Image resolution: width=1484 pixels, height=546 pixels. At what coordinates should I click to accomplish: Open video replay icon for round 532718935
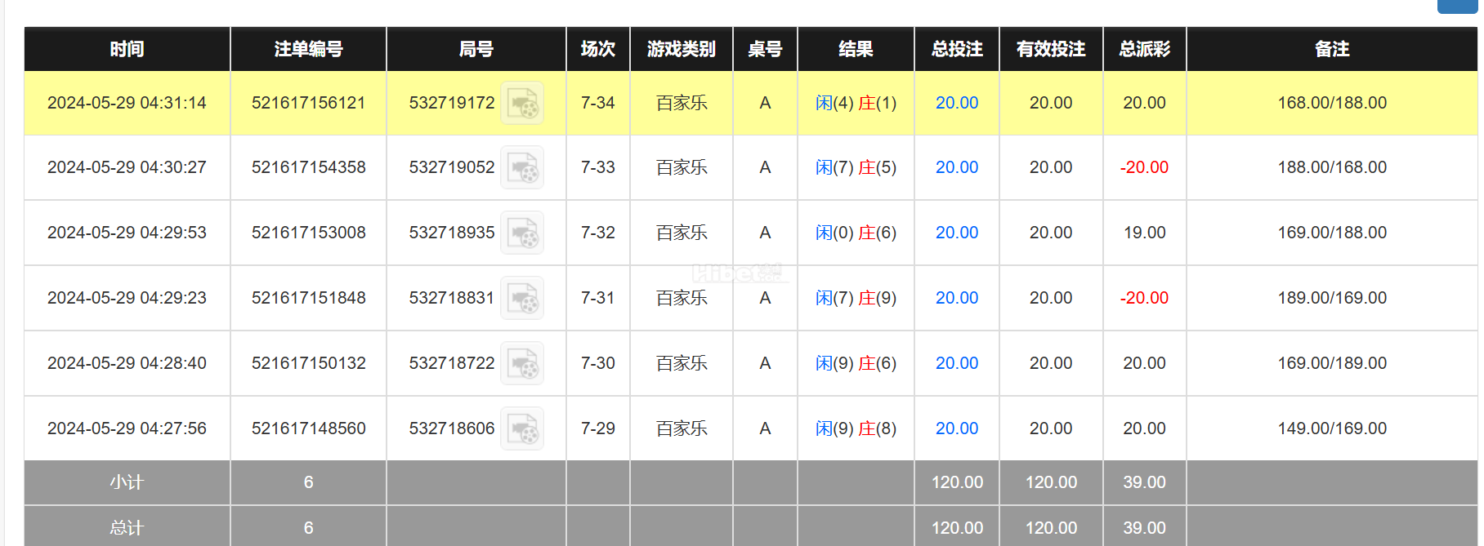coord(522,233)
